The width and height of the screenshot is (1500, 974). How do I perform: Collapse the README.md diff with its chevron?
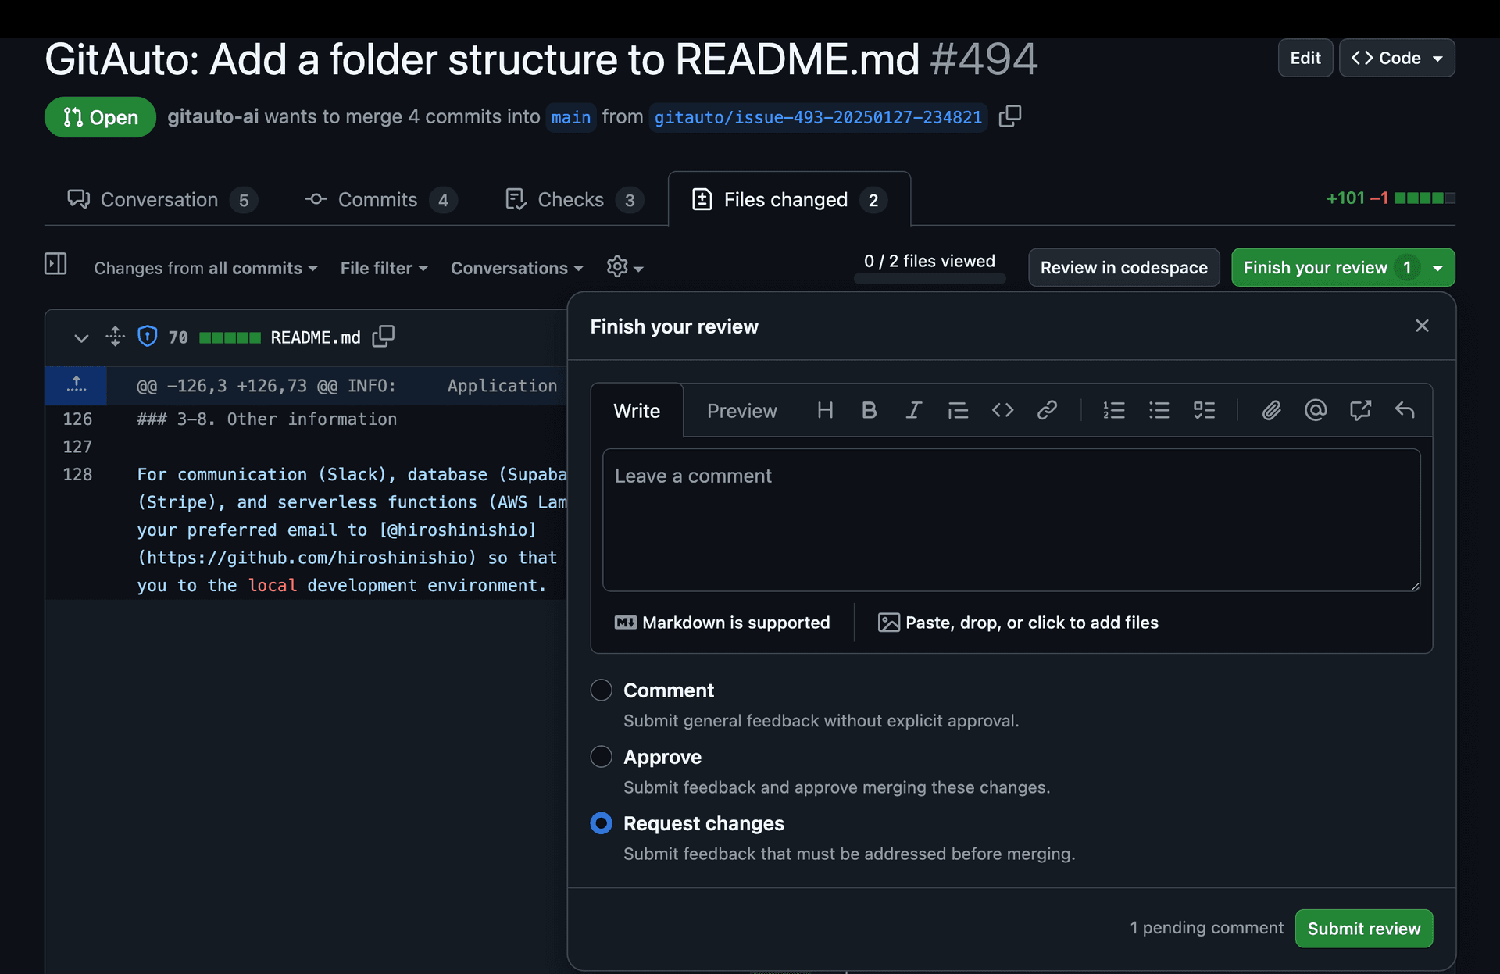click(81, 337)
